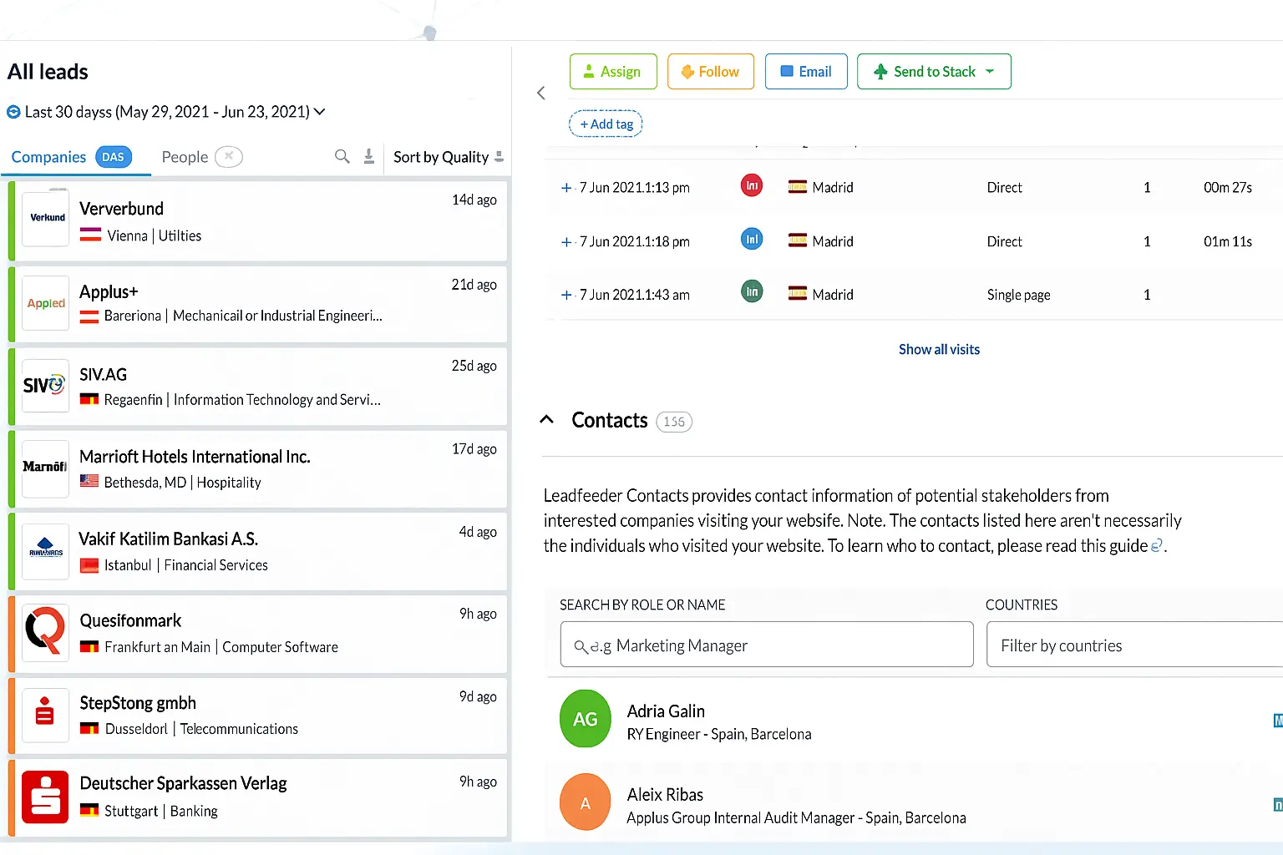The height and width of the screenshot is (855, 1283).
Task: Click the back arrow beside Assign
Action: [541, 93]
